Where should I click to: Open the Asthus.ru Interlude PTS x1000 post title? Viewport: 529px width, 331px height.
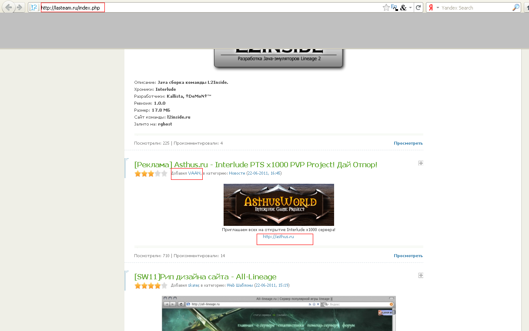click(x=256, y=165)
